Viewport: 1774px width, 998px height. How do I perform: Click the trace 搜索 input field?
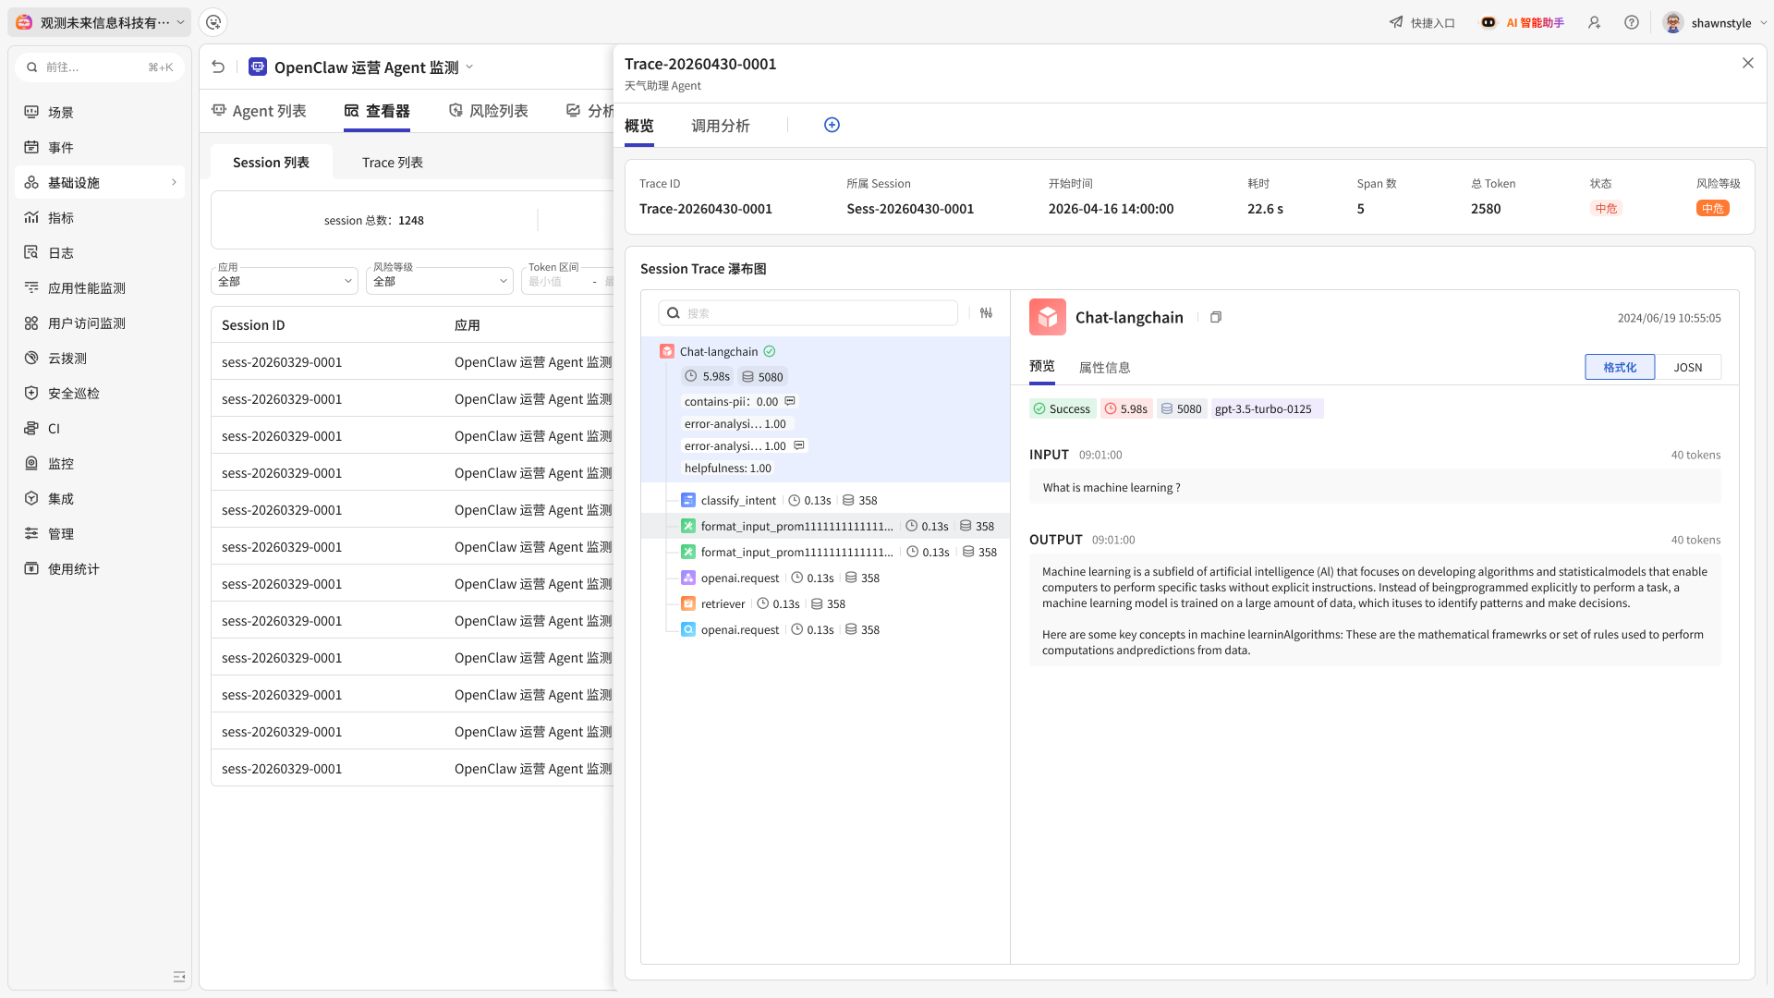[x=808, y=313]
